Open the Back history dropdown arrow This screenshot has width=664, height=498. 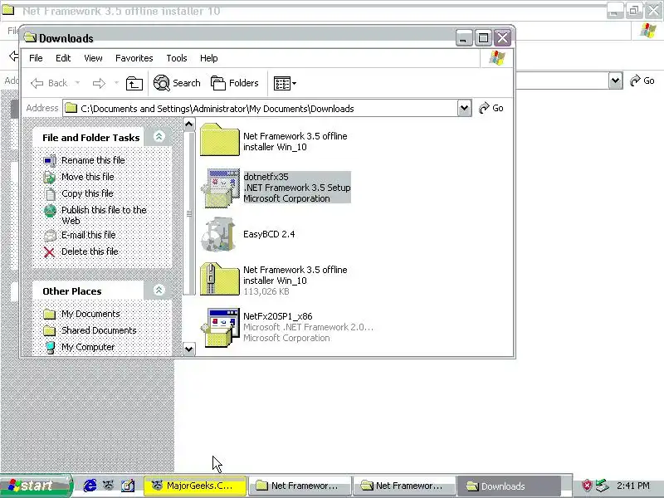(x=77, y=83)
